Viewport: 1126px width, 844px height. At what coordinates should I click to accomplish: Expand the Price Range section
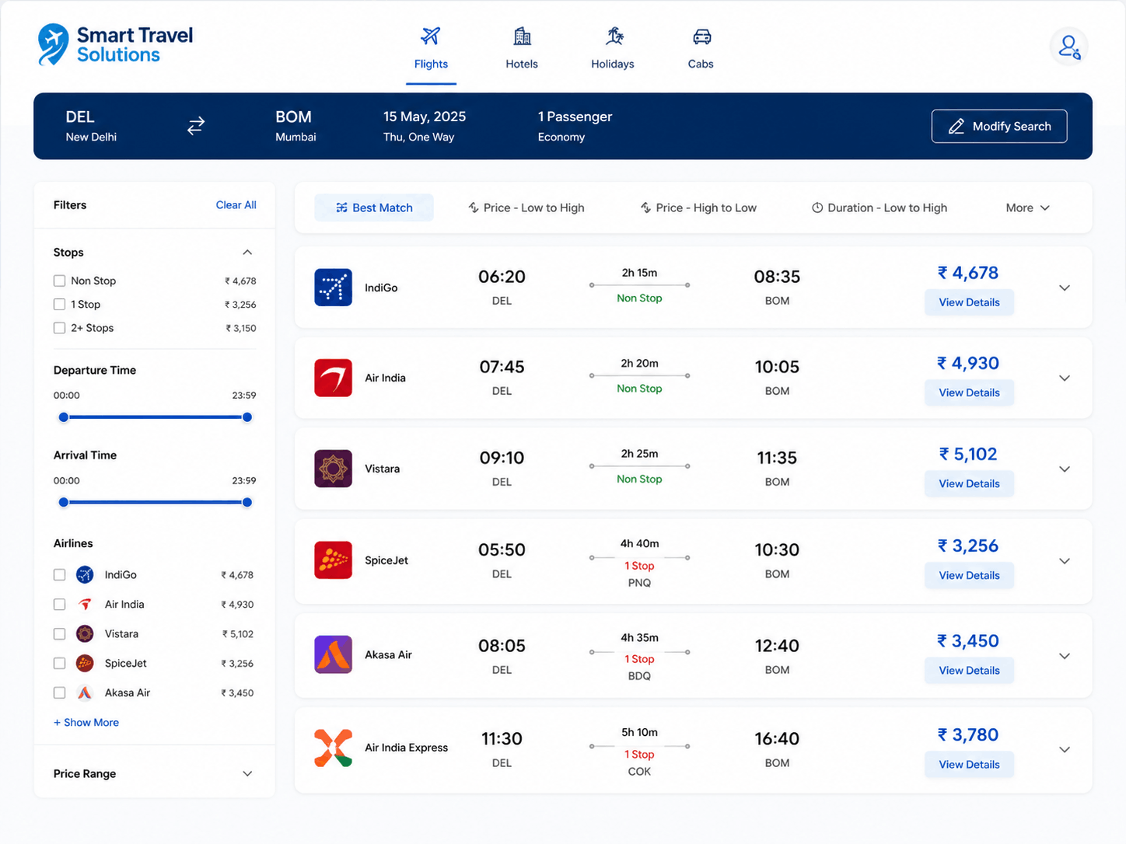(x=247, y=774)
